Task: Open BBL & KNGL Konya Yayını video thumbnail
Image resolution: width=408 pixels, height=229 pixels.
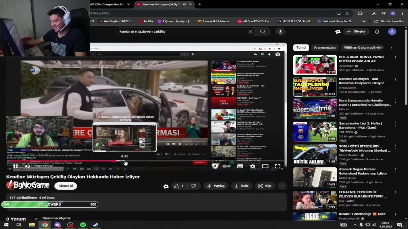Action: click(x=315, y=65)
